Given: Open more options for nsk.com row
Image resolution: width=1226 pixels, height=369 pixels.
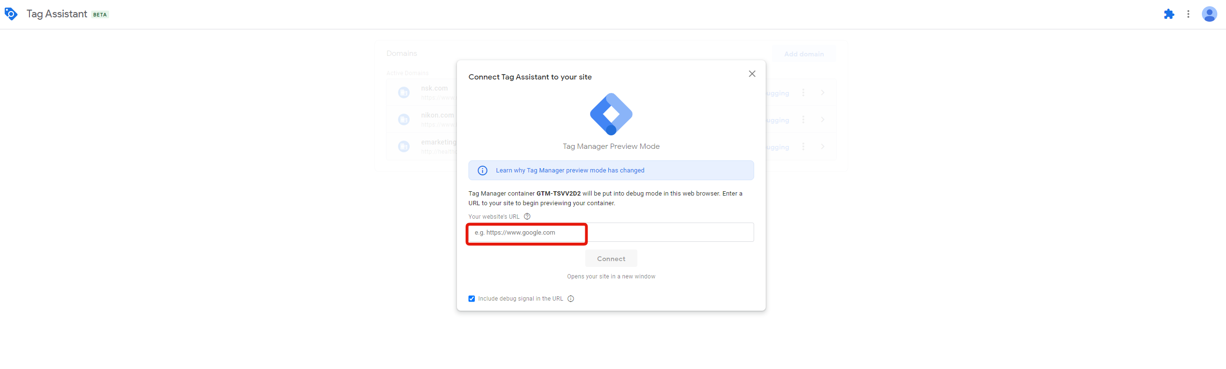Looking at the screenshot, I should [803, 92].
